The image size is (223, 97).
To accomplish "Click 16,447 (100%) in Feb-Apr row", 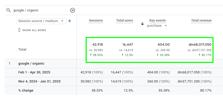I will coord(122,72).
